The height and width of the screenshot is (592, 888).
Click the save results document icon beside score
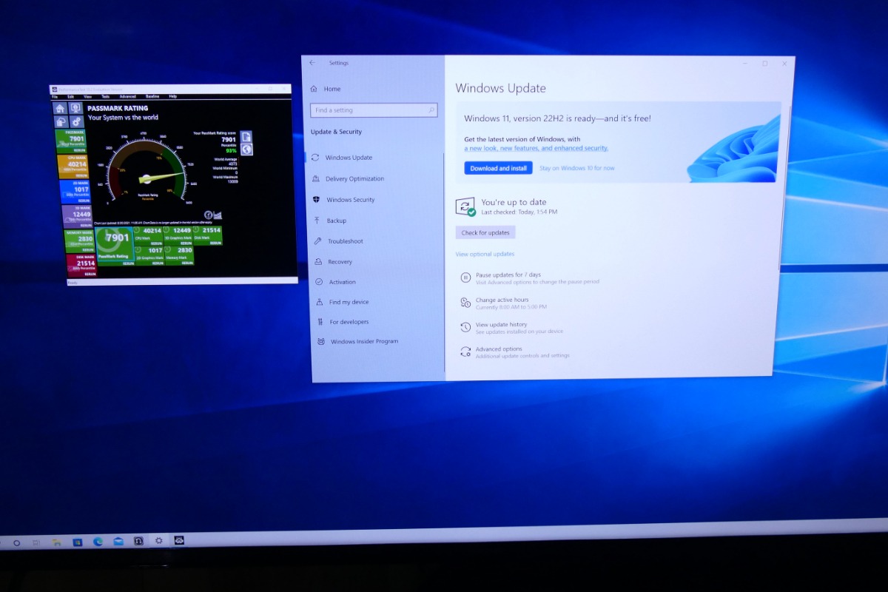pos(246,137)
